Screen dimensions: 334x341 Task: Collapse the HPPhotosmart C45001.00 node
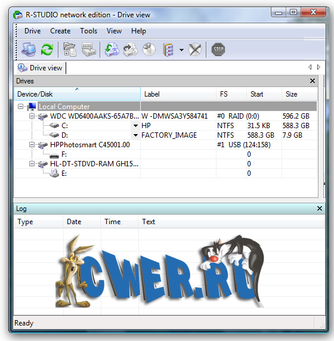click(x=32, y=145)
